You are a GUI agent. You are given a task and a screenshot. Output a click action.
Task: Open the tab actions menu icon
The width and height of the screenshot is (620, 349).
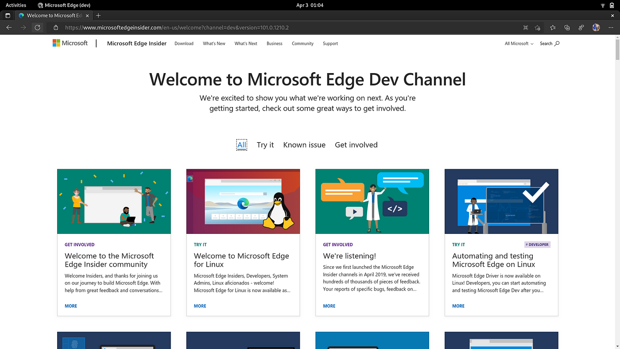click(8, 16)
